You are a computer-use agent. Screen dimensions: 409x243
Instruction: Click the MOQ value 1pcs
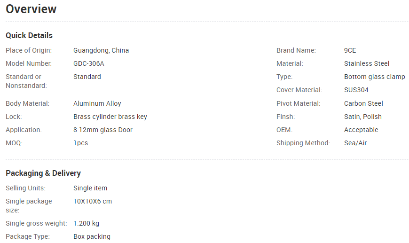[80, 143]
